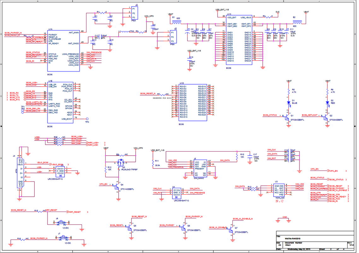
Task: Select the D1 BLUE LED symbol
Action: (x=289, y=103)
